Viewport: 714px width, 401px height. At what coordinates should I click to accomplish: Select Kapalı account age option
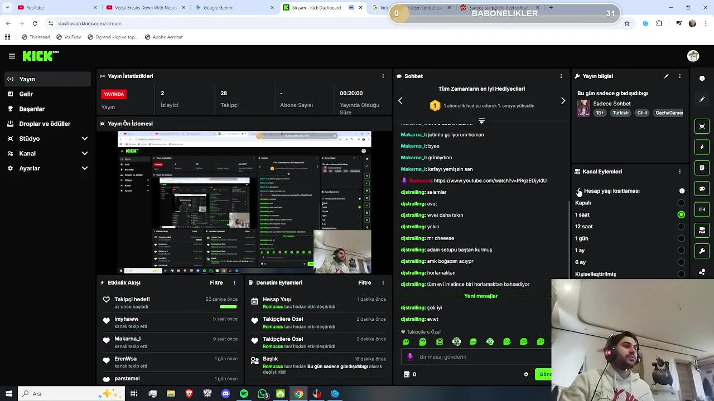point(681,203)
